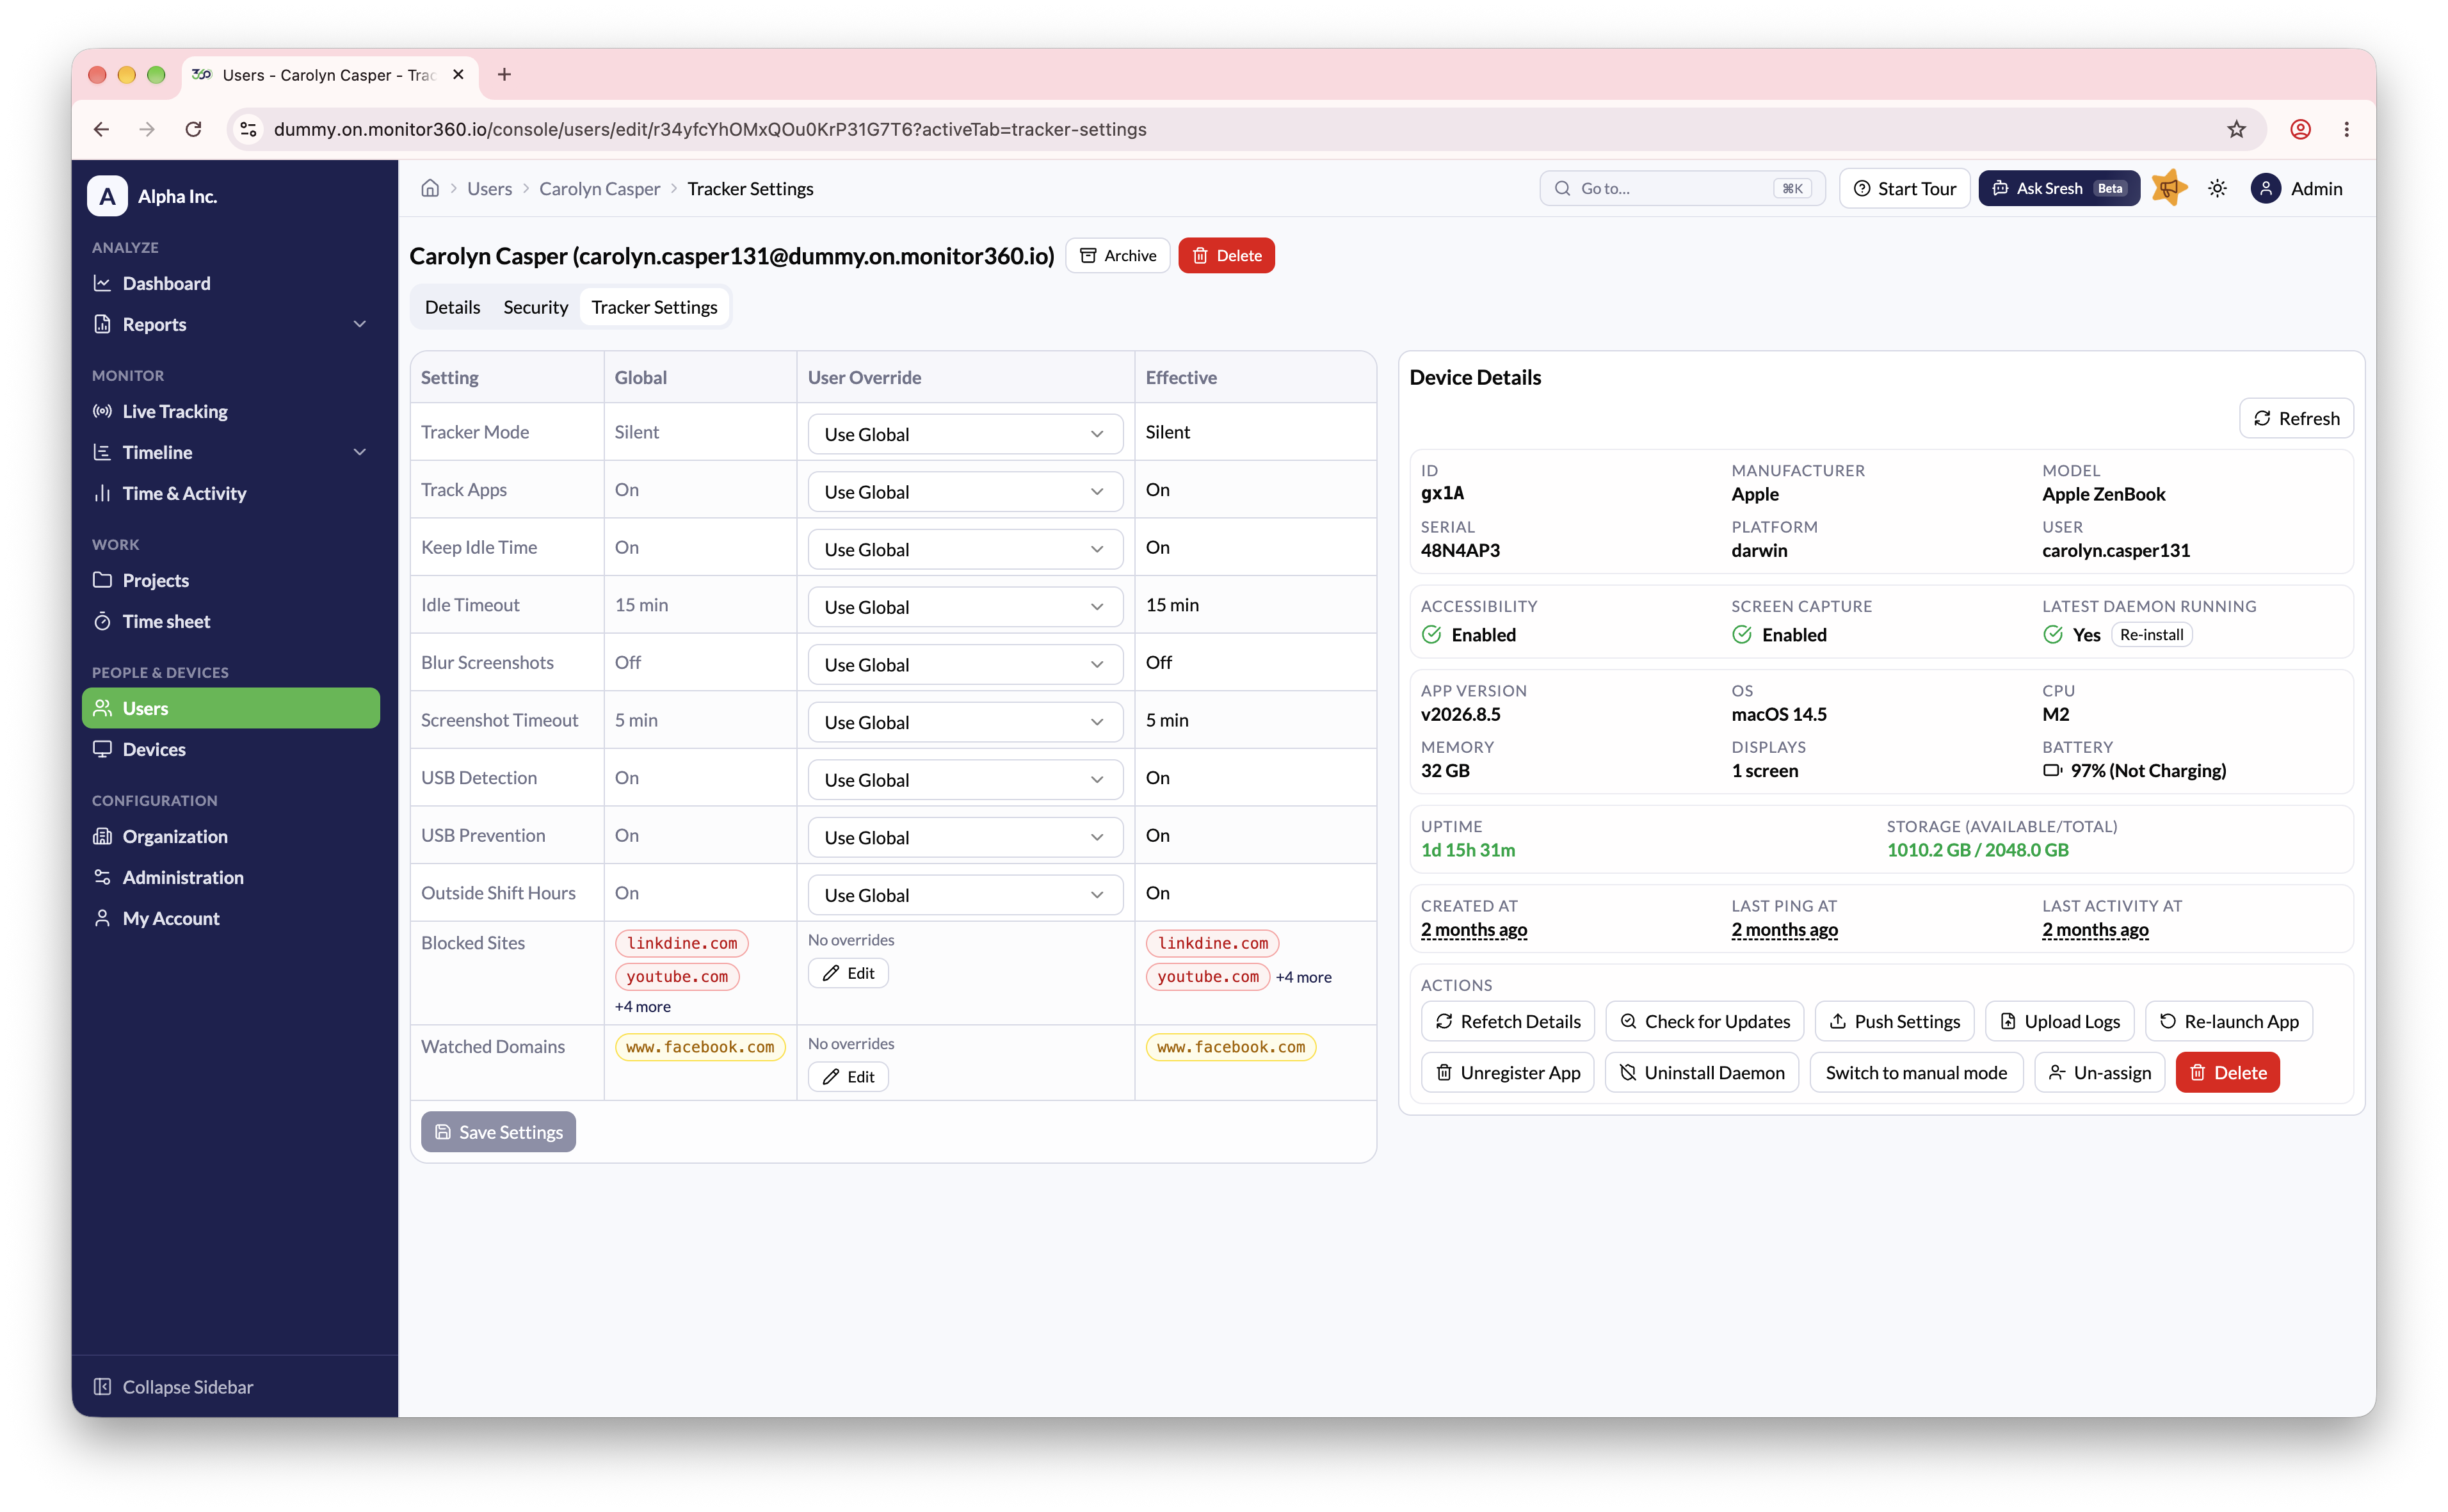Select the Tracker Settings tab

pos(654,307)
